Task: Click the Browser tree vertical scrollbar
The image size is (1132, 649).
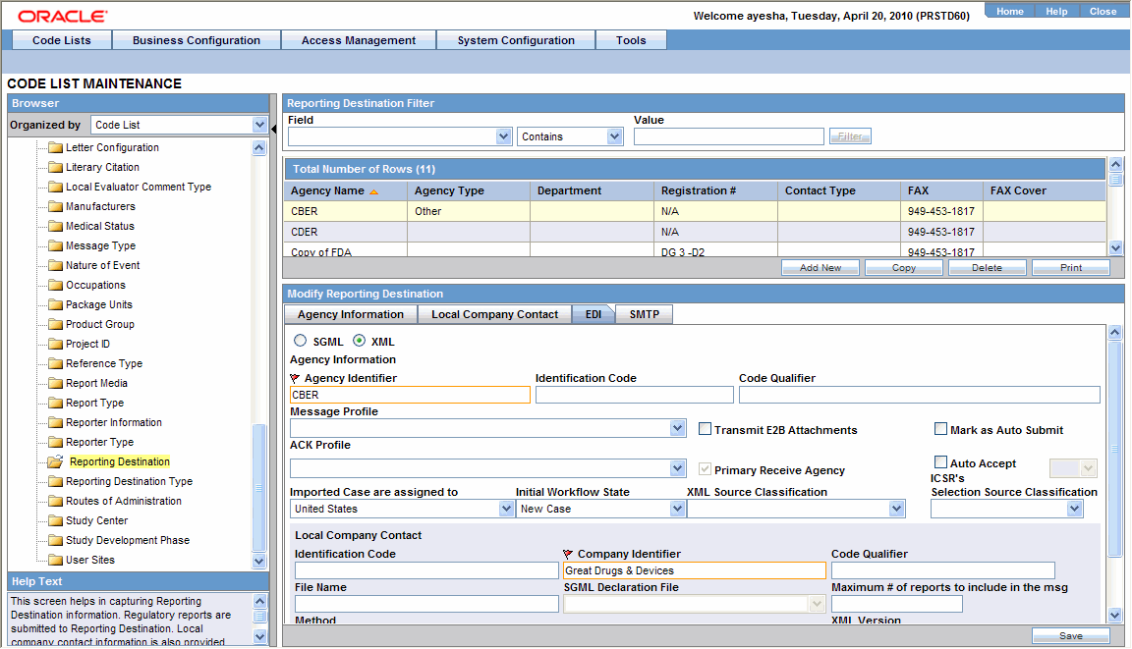Action: click(259, 486)
